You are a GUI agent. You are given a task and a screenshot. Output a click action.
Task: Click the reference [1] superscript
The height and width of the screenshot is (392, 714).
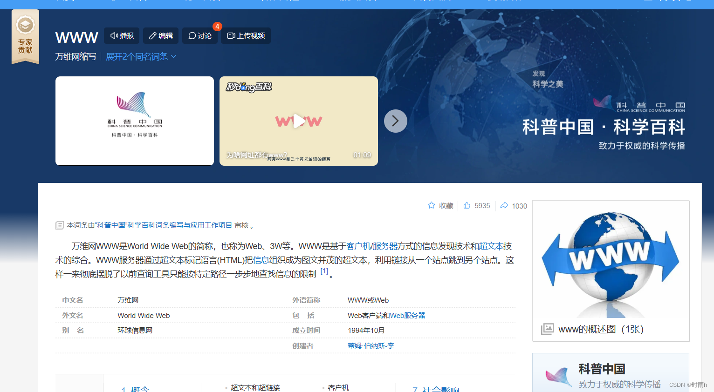pos(324,271)
